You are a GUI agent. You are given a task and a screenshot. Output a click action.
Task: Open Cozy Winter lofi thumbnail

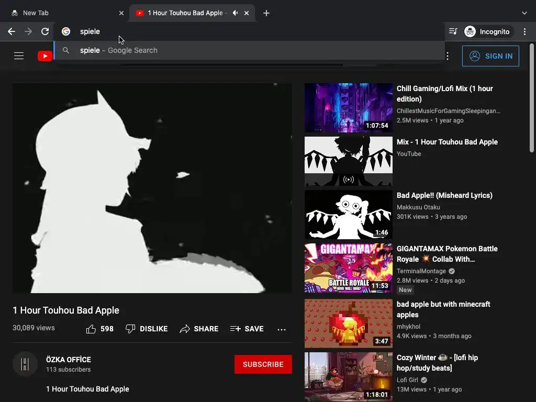point(348,377)
